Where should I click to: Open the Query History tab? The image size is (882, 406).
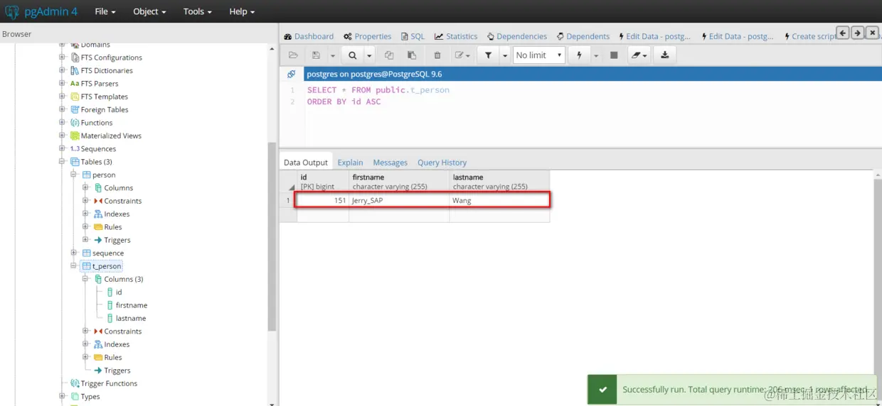tap(442, 163)
